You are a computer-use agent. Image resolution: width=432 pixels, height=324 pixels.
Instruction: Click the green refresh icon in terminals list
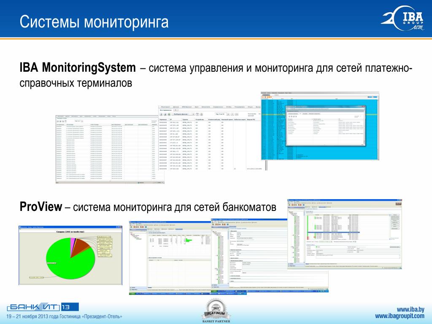pos(169,114)
